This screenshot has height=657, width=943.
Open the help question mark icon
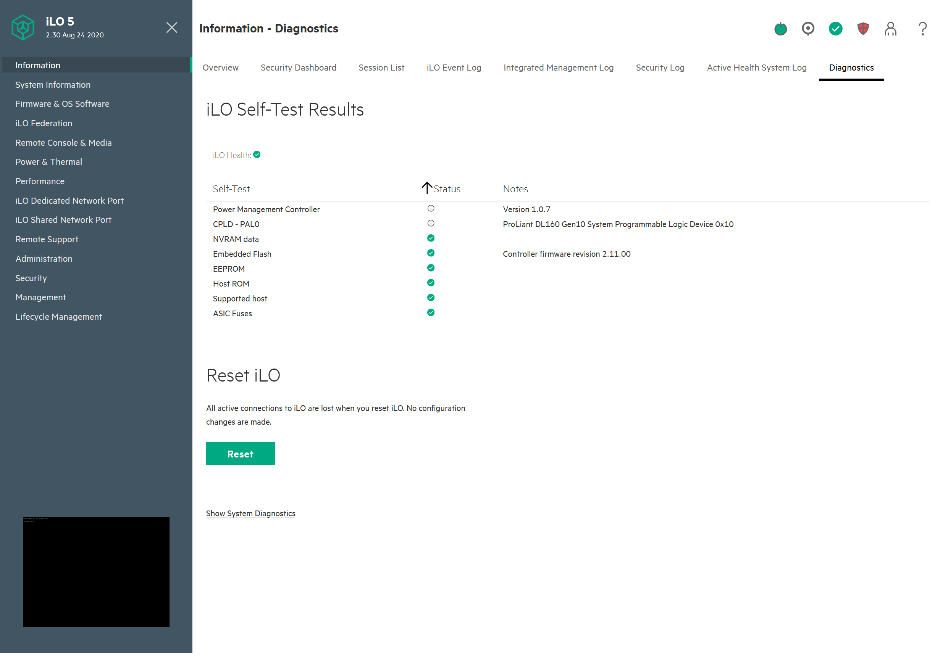click(x=922, y=29)
